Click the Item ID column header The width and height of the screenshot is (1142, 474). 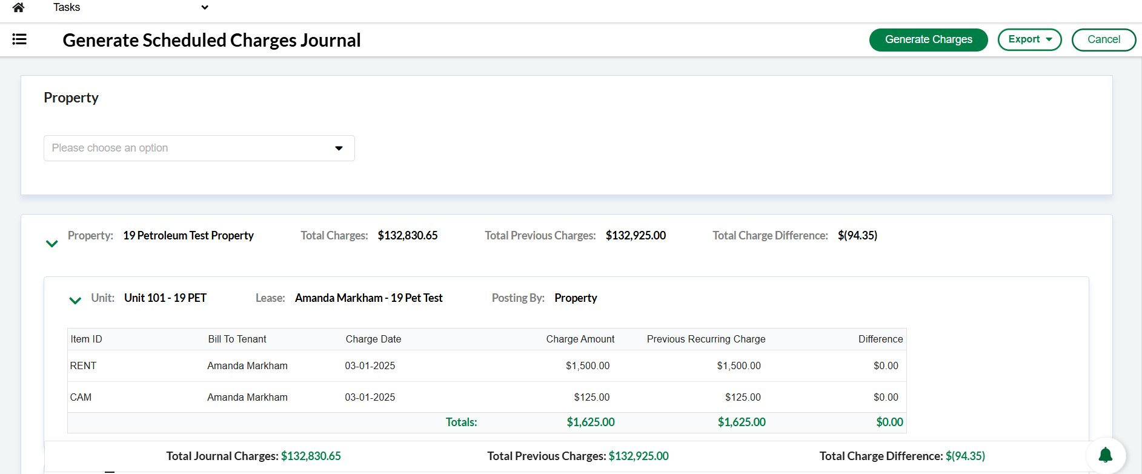click(x=86, y=339)
